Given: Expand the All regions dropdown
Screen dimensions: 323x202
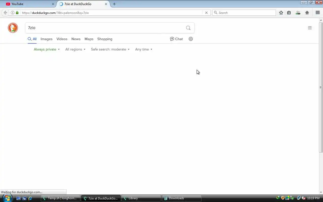Looking at the screenshot, I should [x=75, y=49].
